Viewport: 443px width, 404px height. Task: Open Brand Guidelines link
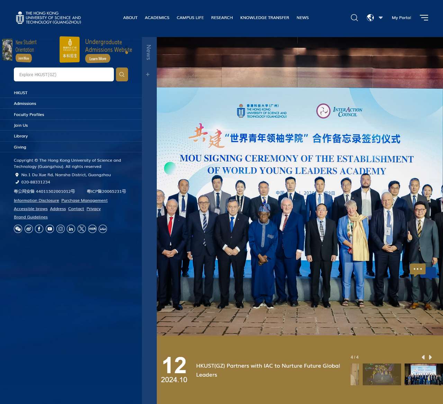point(31,217)
